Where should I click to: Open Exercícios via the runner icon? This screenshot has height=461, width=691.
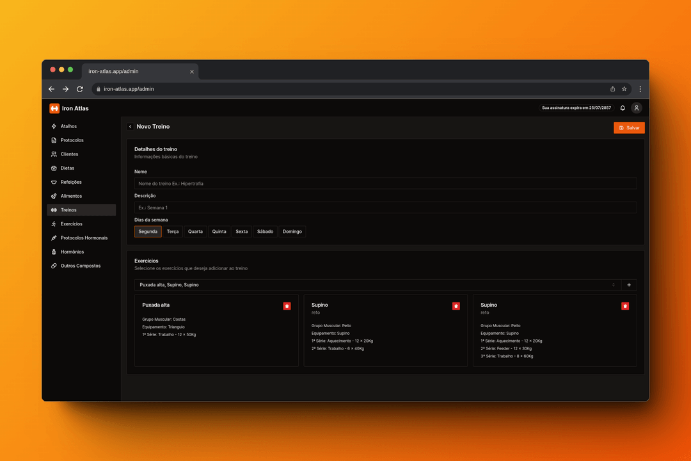(x=54, y=223)
